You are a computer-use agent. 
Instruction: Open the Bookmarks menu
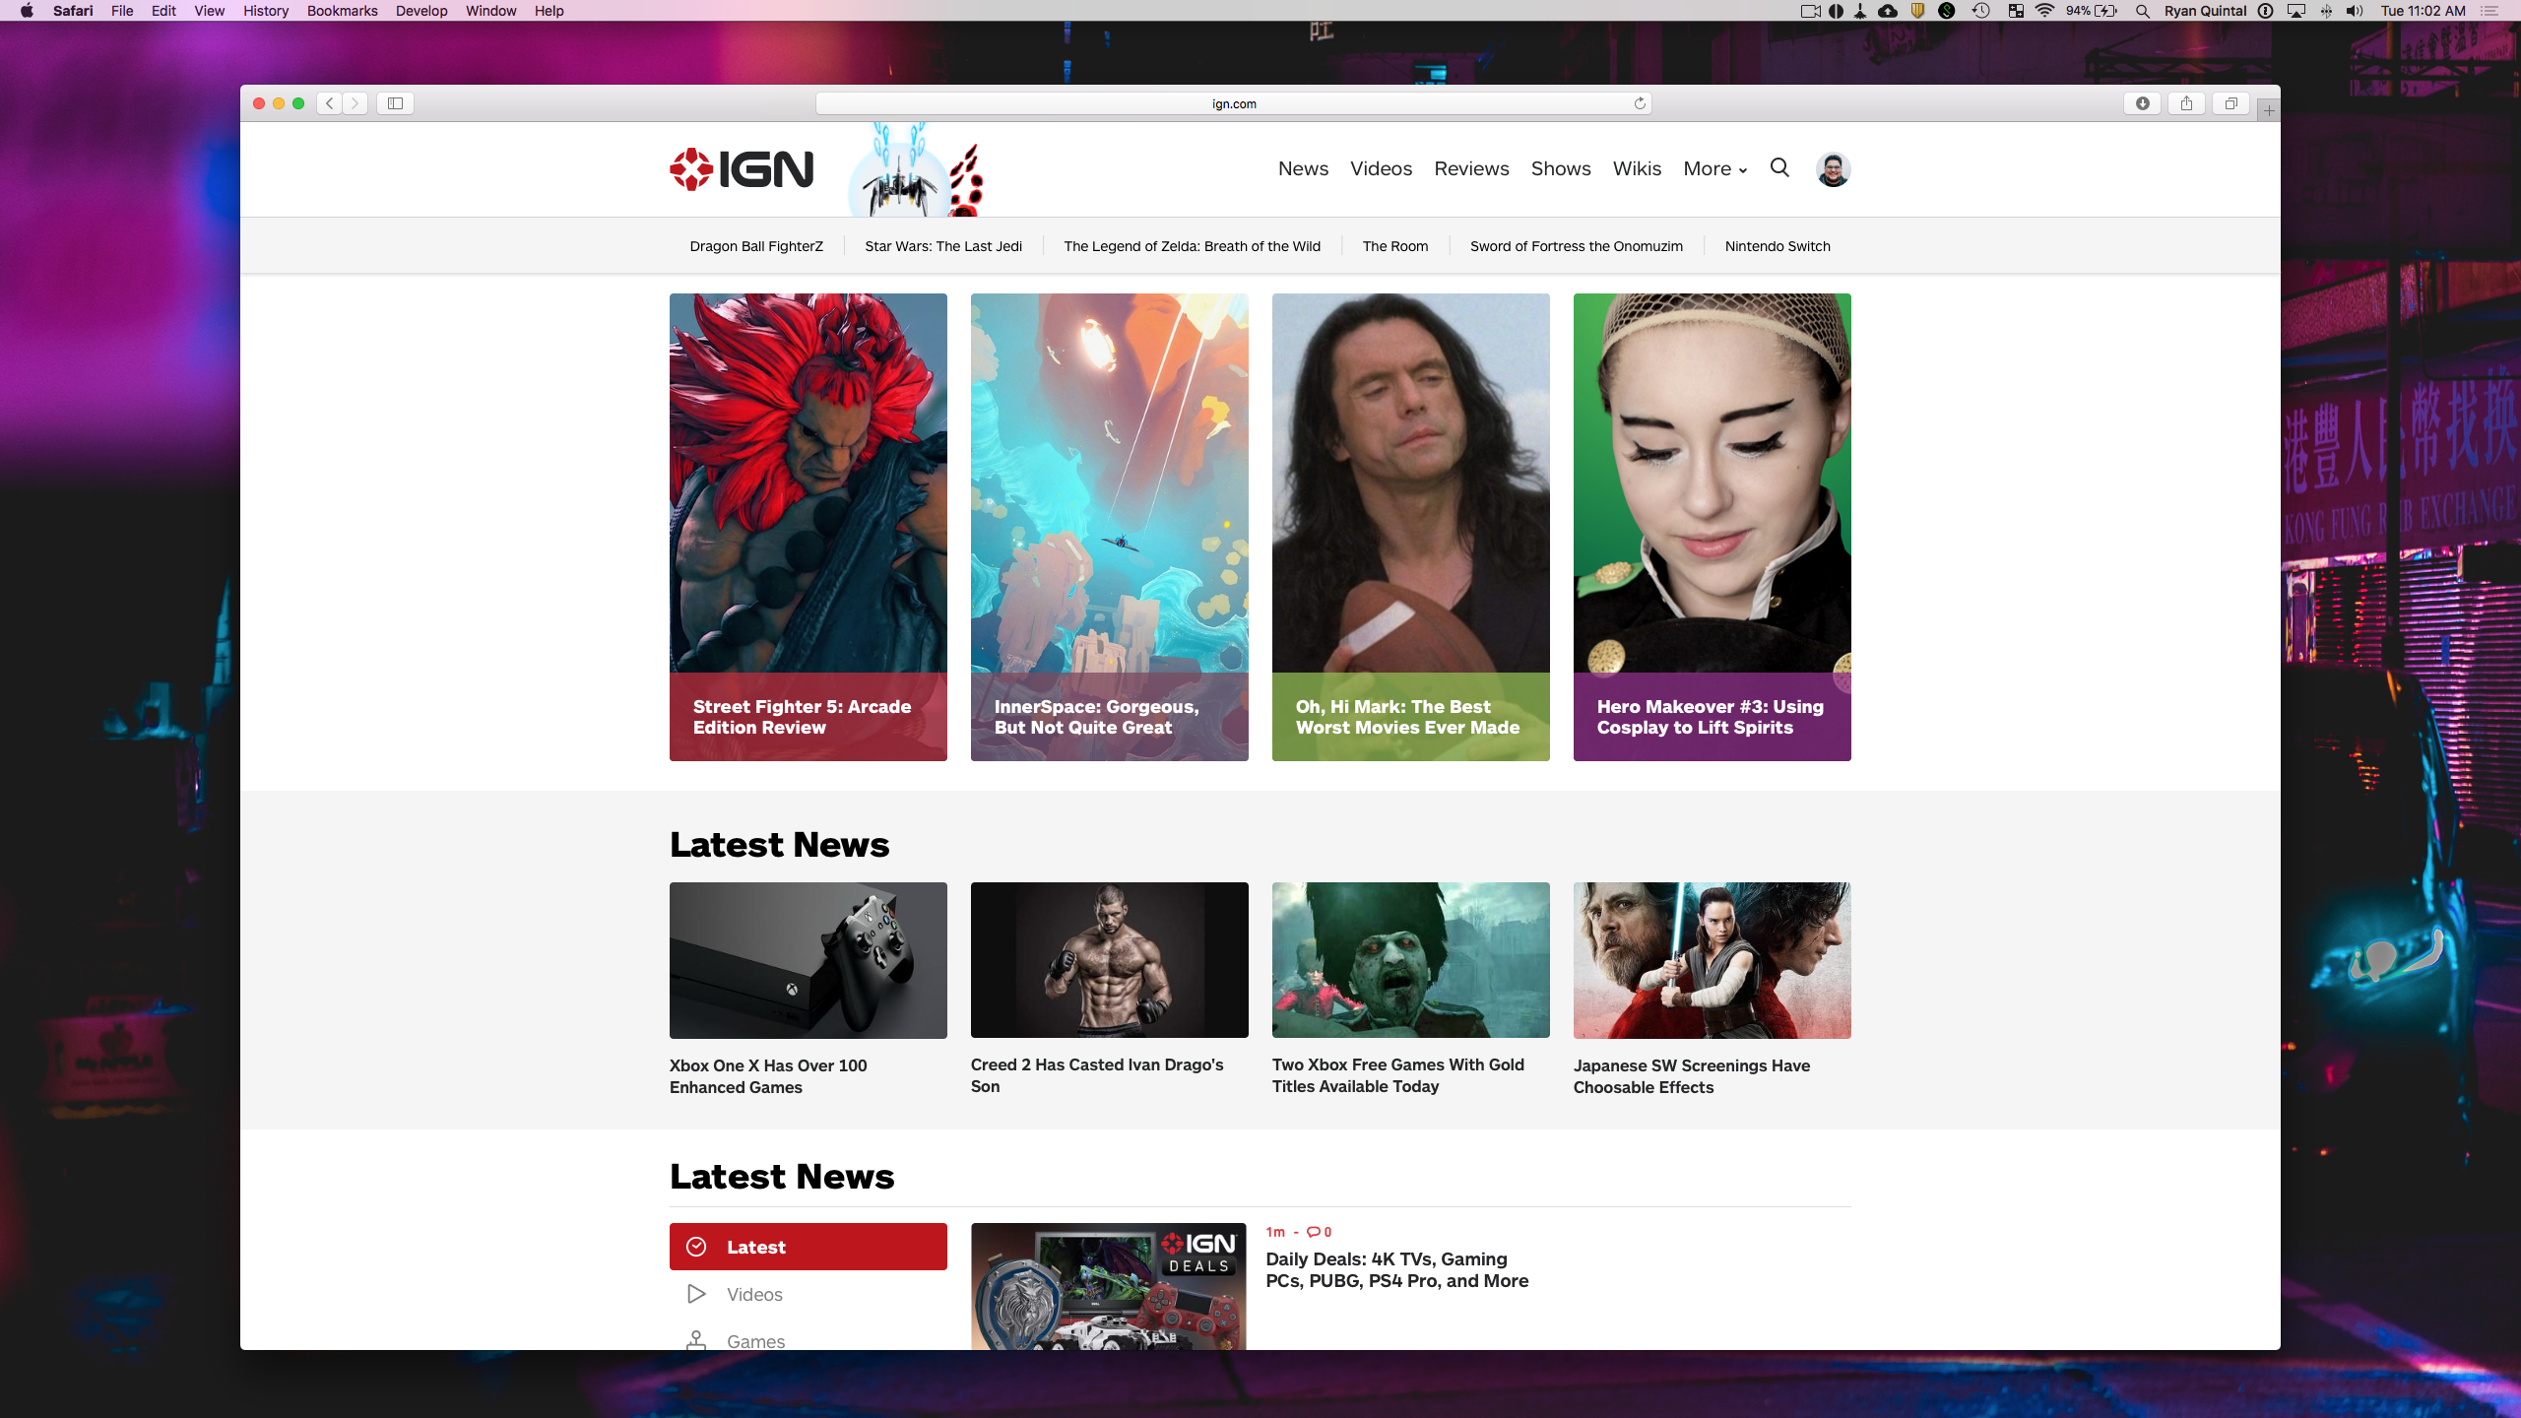click(341, 11)
